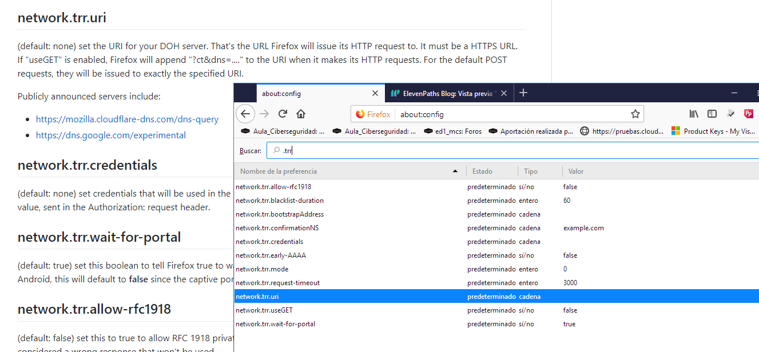Screen dimensions: 759x352
Task: Open the dns.google.com/experimental link
Action: coord(110,135)
